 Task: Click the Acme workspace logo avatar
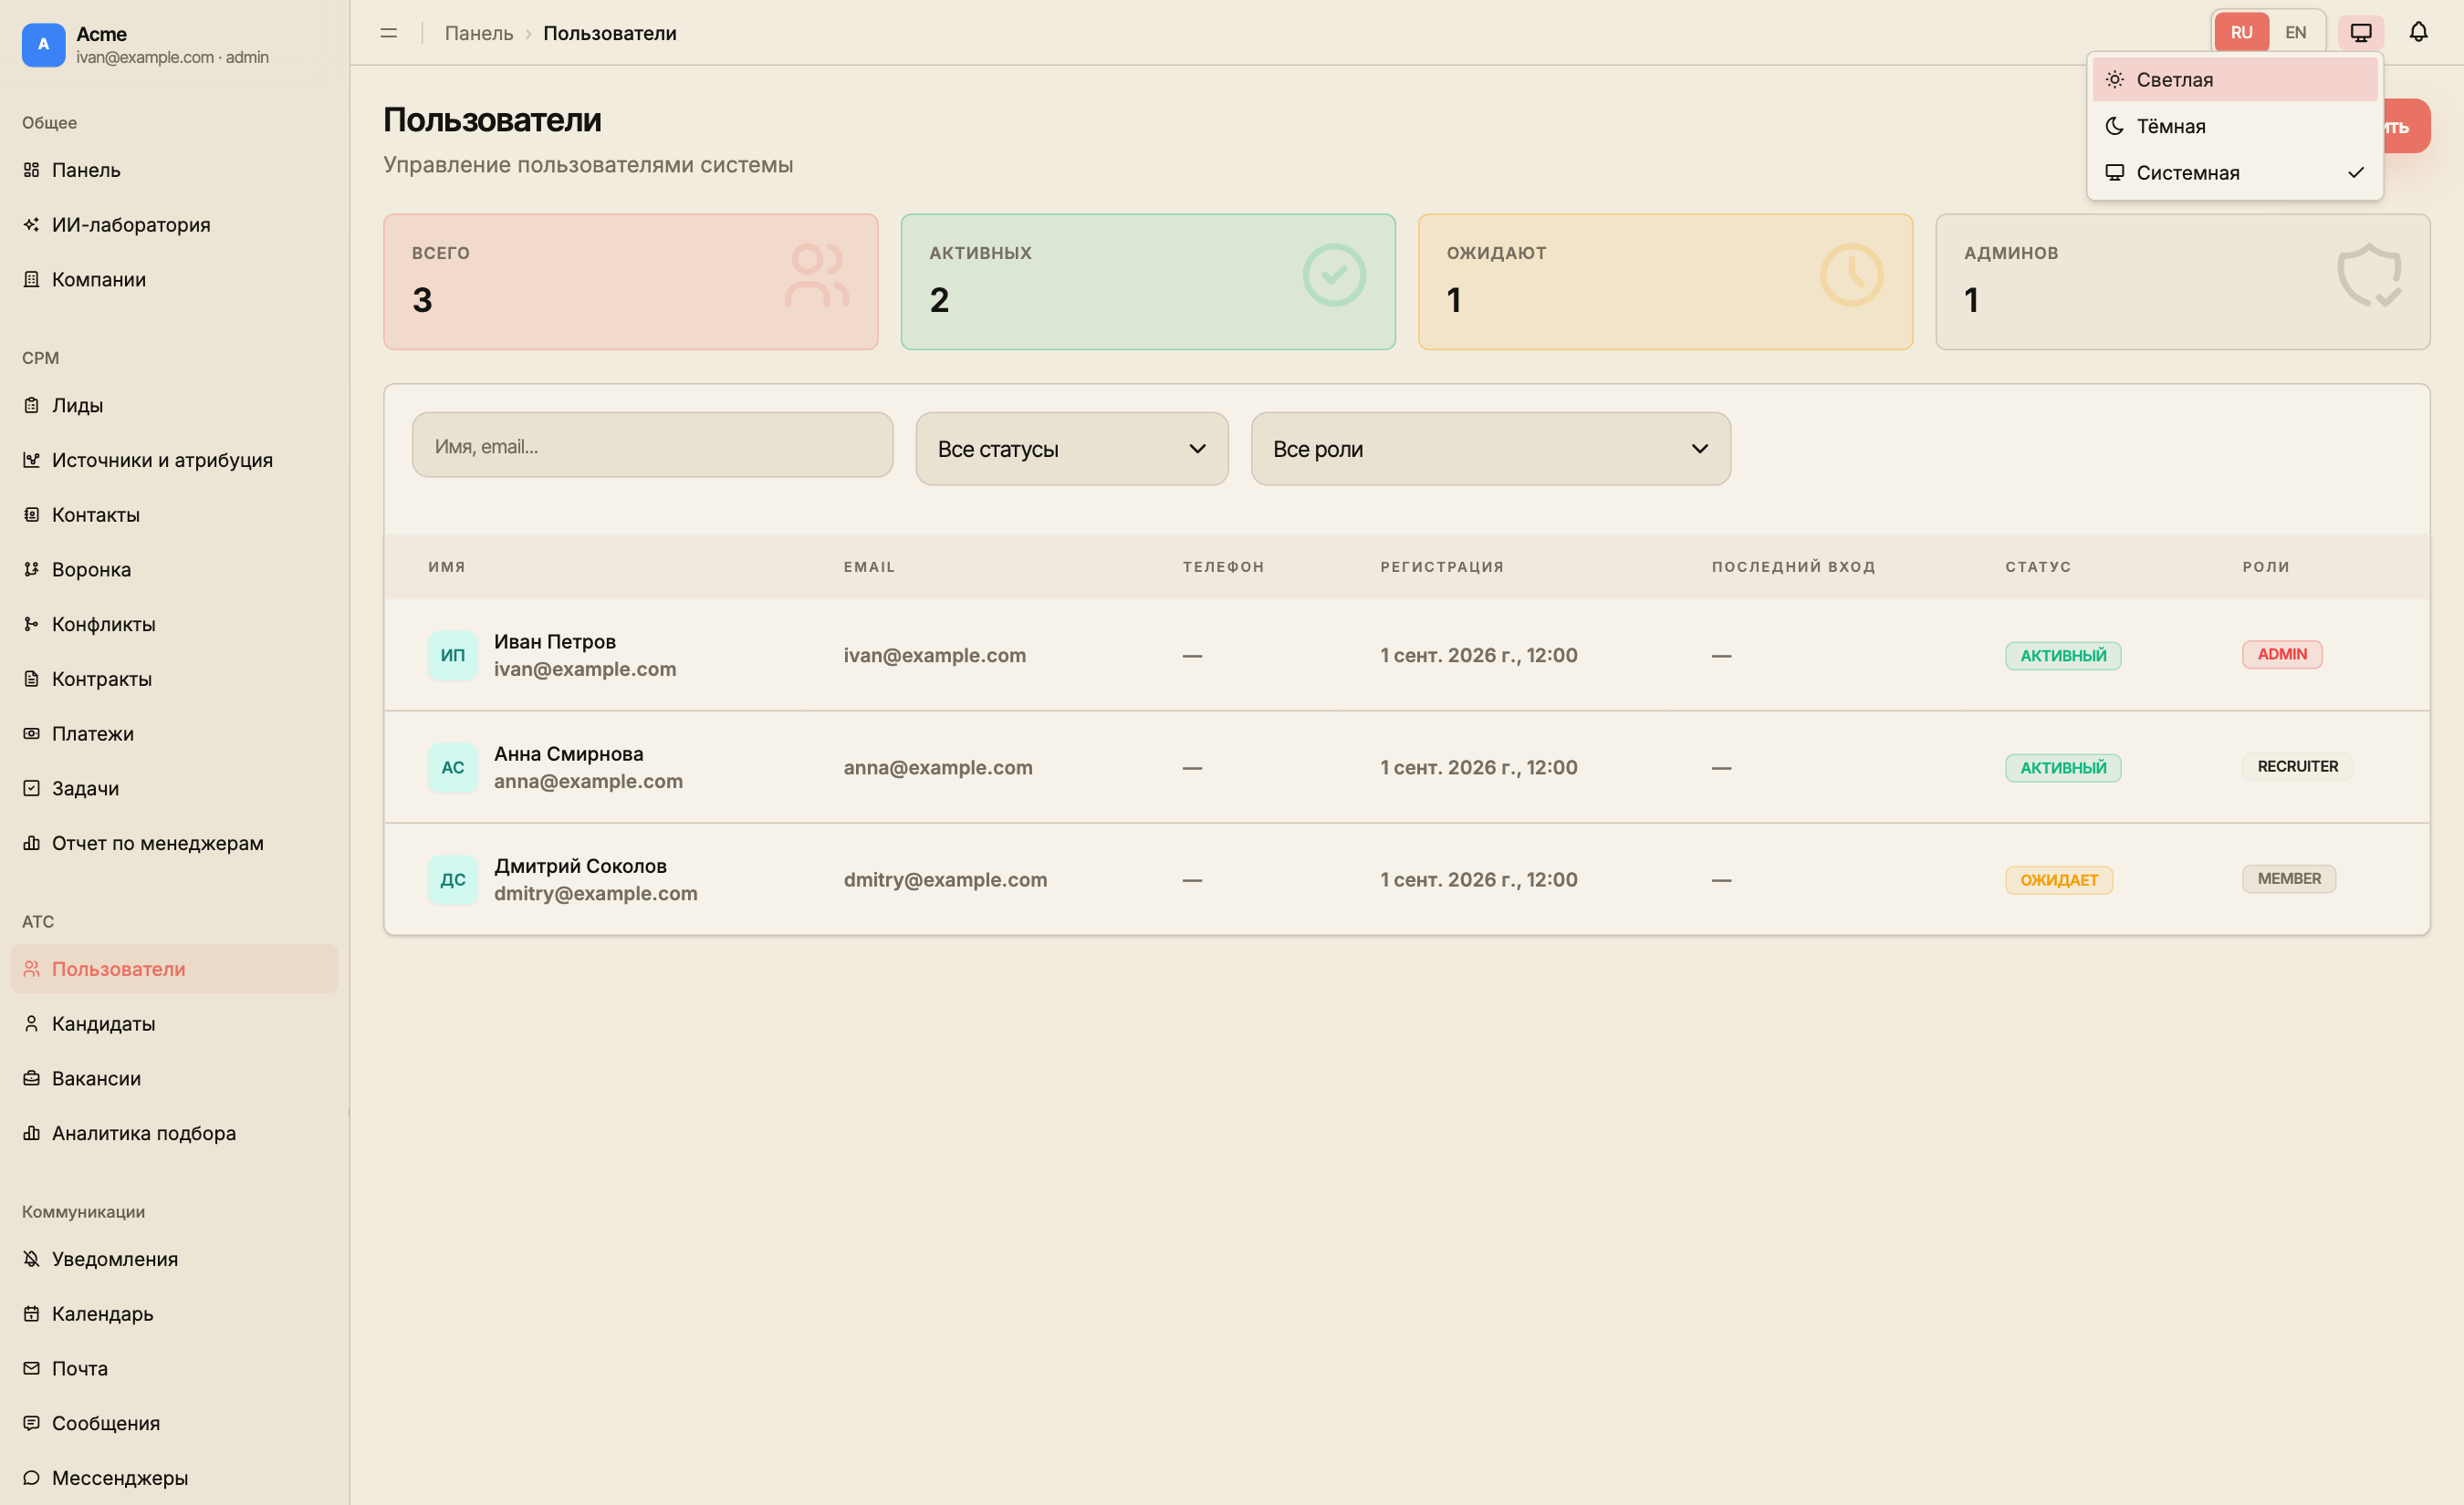pyautogui.click(x=43, y=45)
